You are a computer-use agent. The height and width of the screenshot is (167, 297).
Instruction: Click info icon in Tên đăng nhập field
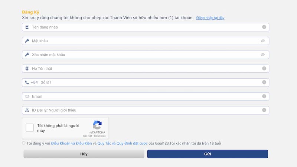tap(264, 27)
